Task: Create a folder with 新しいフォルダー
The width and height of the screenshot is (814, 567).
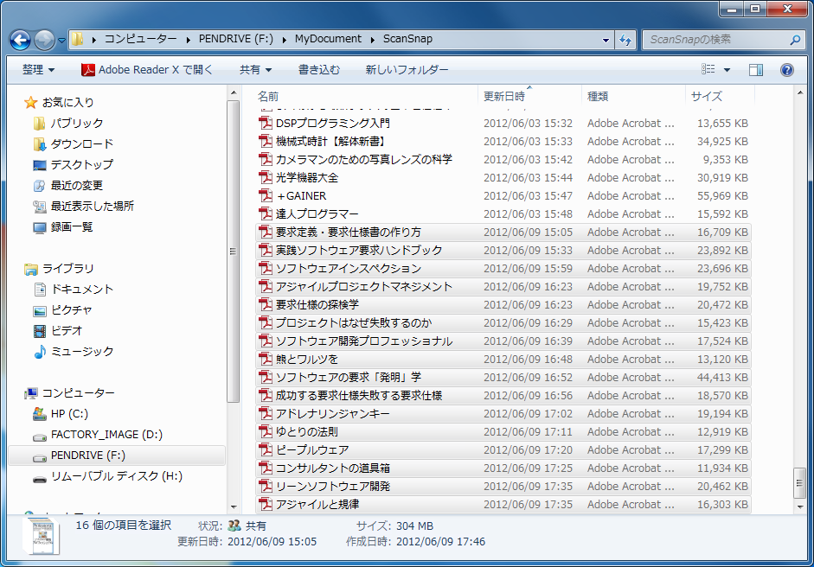Action: (x=407, y=69)
